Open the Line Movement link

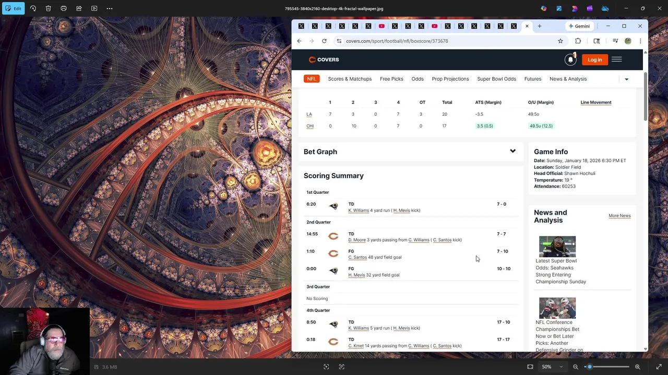click(x=595, y=103)
